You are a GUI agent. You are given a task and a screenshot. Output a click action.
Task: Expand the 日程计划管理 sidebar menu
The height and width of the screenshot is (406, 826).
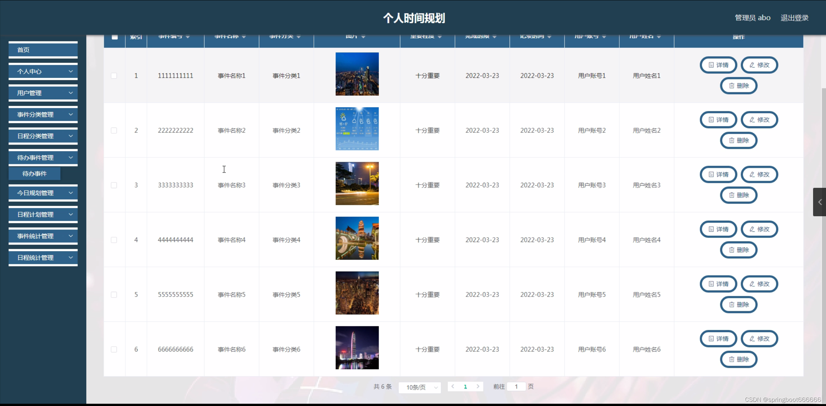[x=43, y=215]
